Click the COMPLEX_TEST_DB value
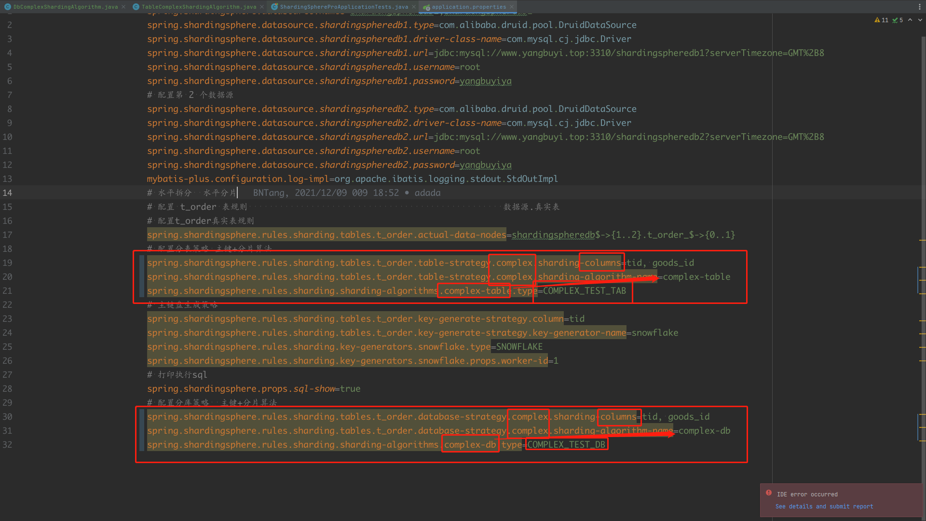926x521 pixels. pos(566,445)
